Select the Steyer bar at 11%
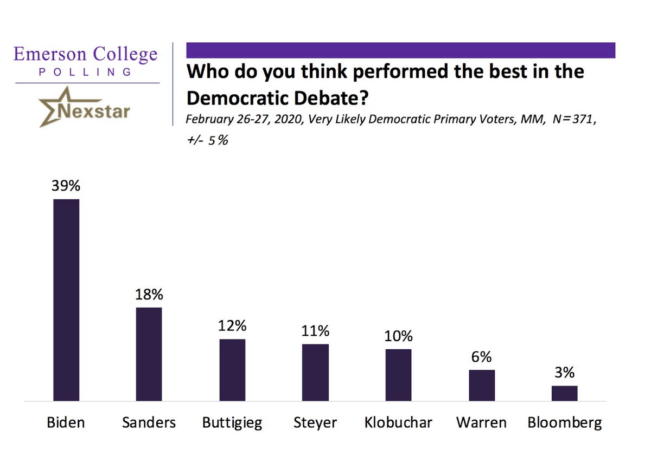651x450 pixels. pos(315,373)
